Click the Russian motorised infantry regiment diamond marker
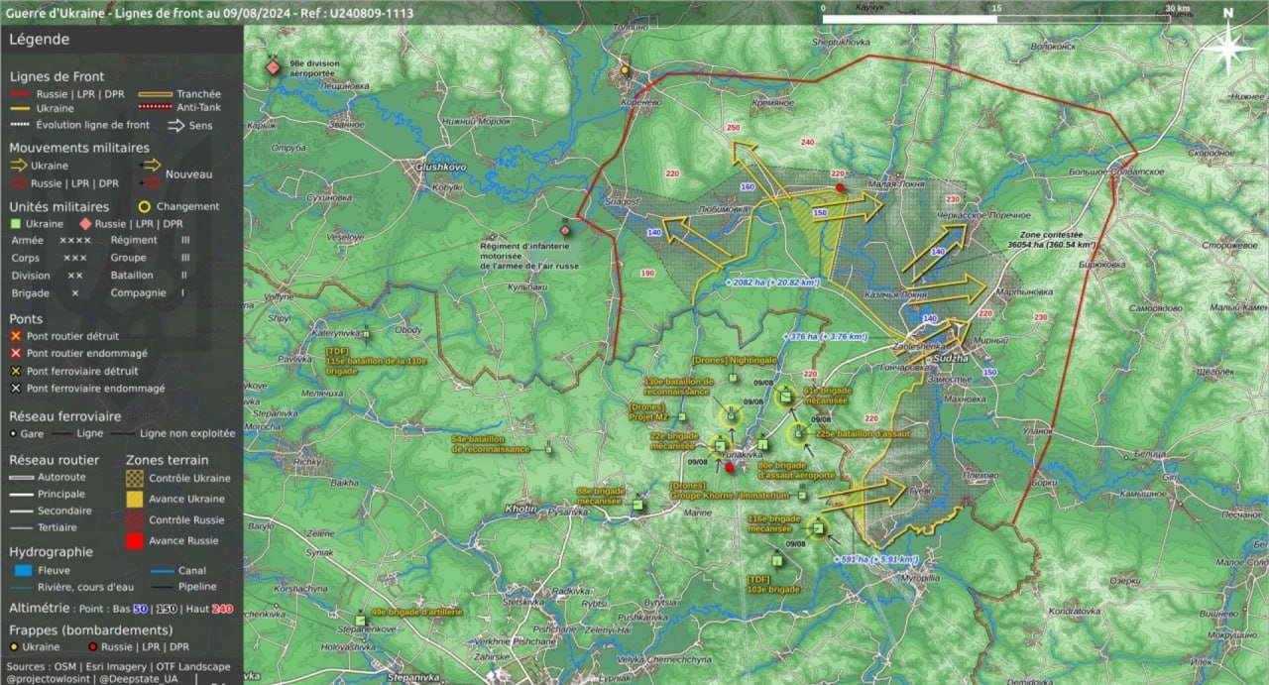 565,230
